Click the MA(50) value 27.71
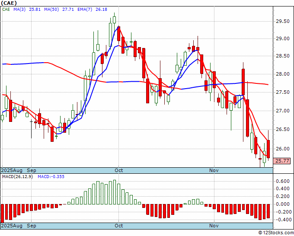 pyautogui.click(x=68, y=9)
